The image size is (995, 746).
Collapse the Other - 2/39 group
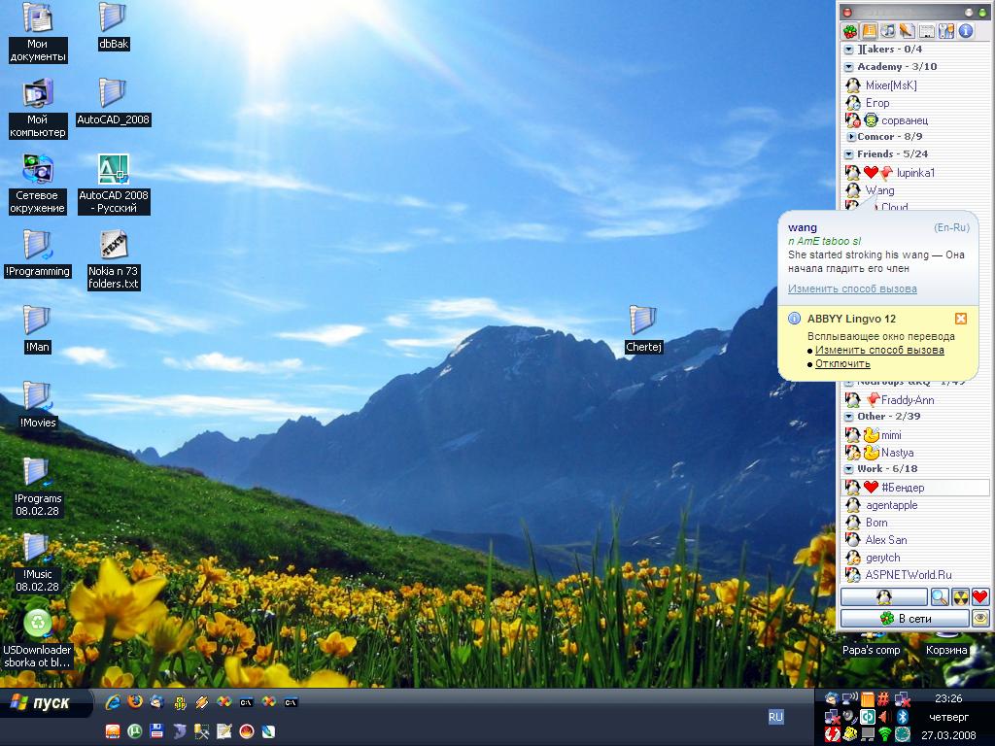(849, 417)
